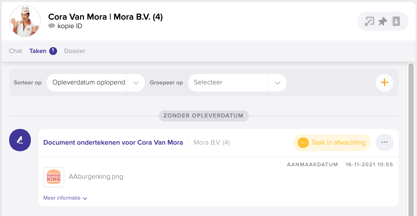Click the Selecteer grouping field
417x216 pixels.
228,82
